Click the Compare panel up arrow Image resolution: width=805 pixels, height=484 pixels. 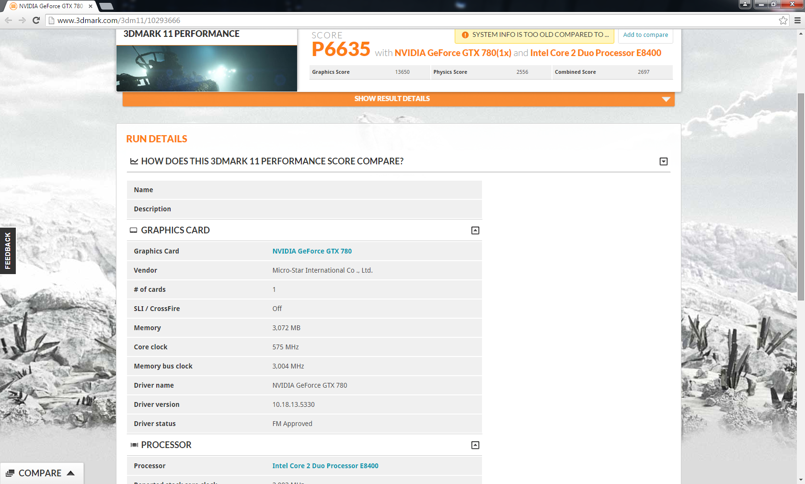point(71,473)
